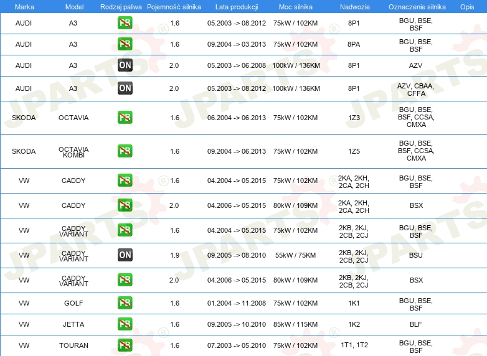
Task: Click diesel ON icon in AZV, CBAA, CFFA row
Action: 125,88
